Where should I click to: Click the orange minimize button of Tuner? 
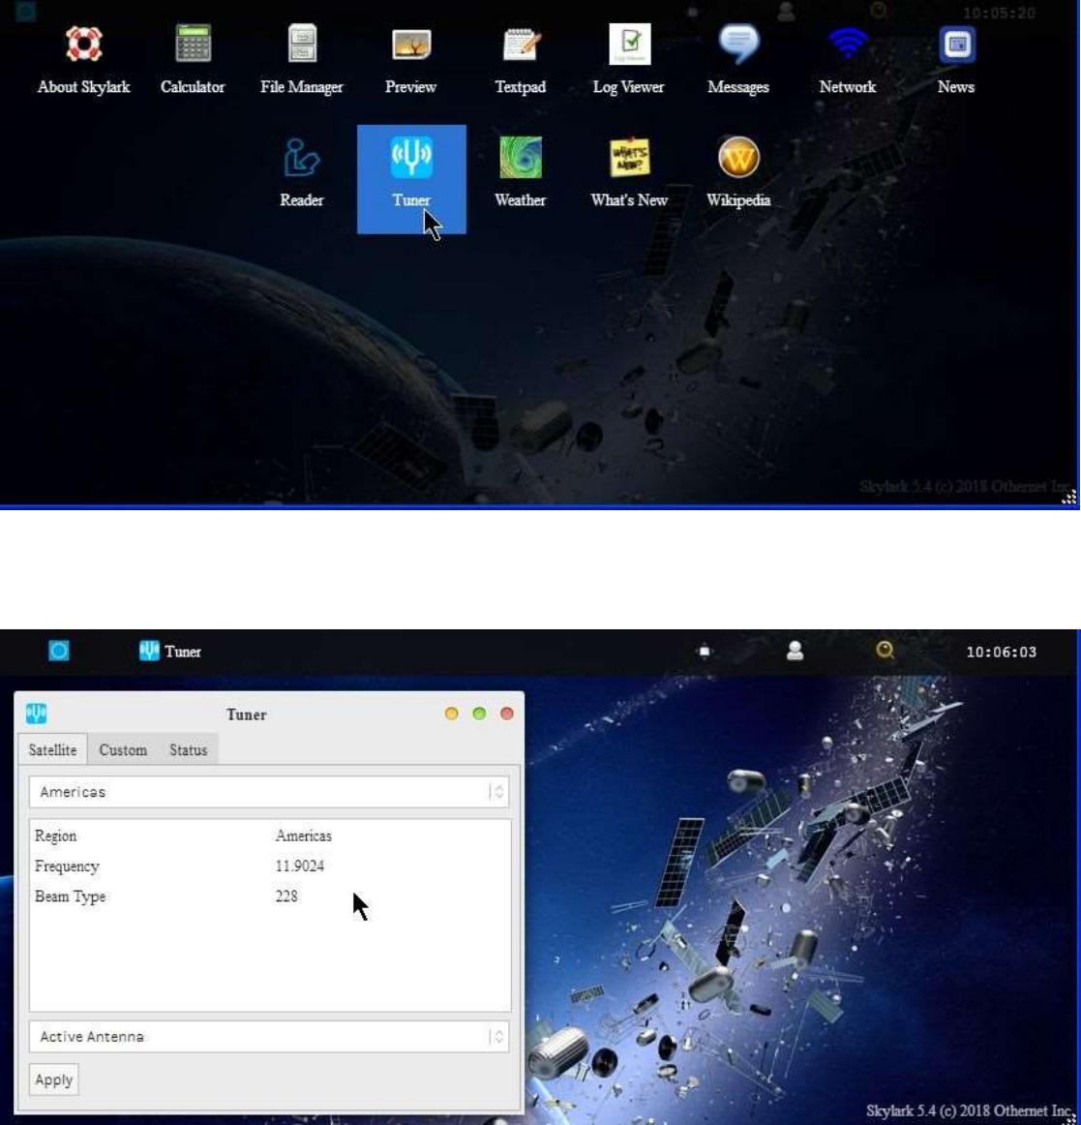tap(451, 714)
